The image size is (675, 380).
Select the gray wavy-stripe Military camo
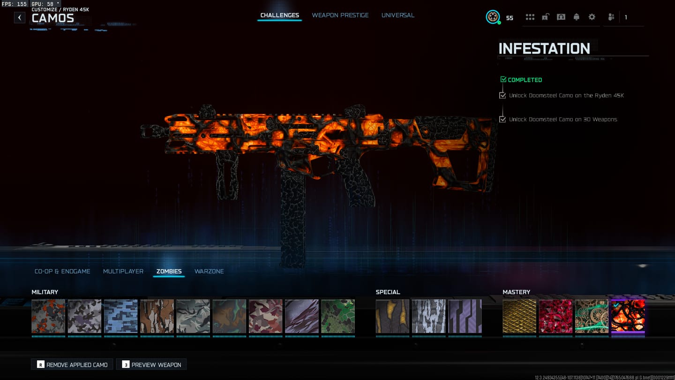[x=193, y=317]
